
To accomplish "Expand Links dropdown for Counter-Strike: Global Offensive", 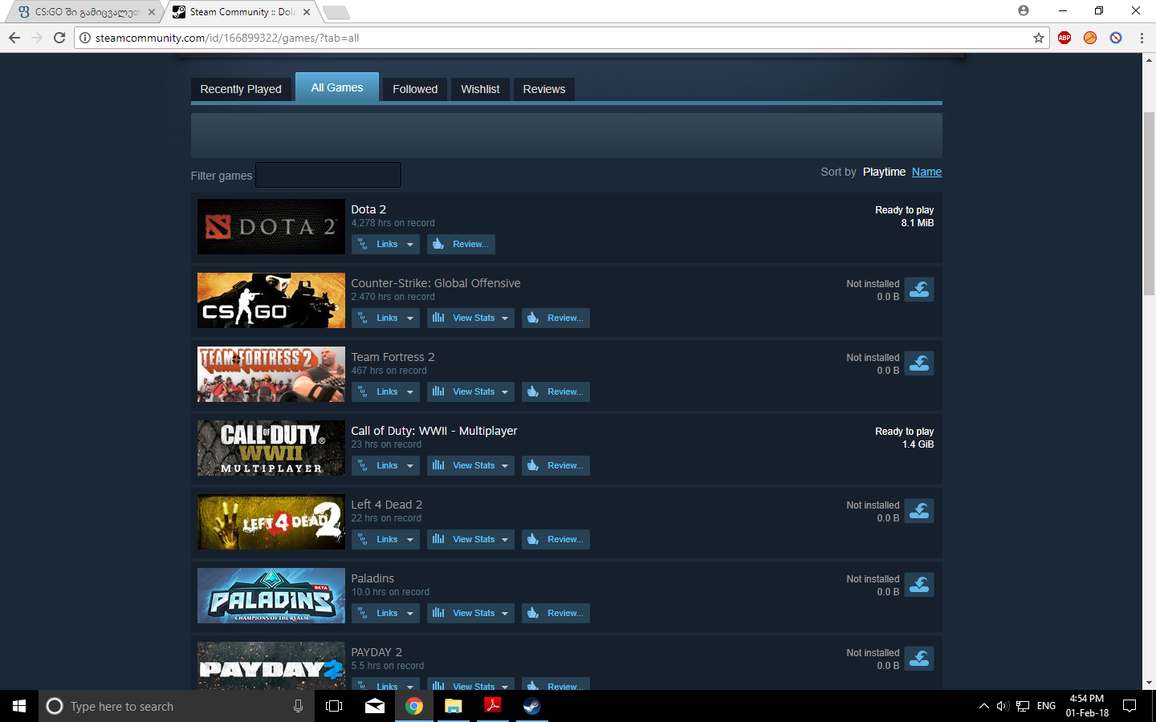I will 385,318.
